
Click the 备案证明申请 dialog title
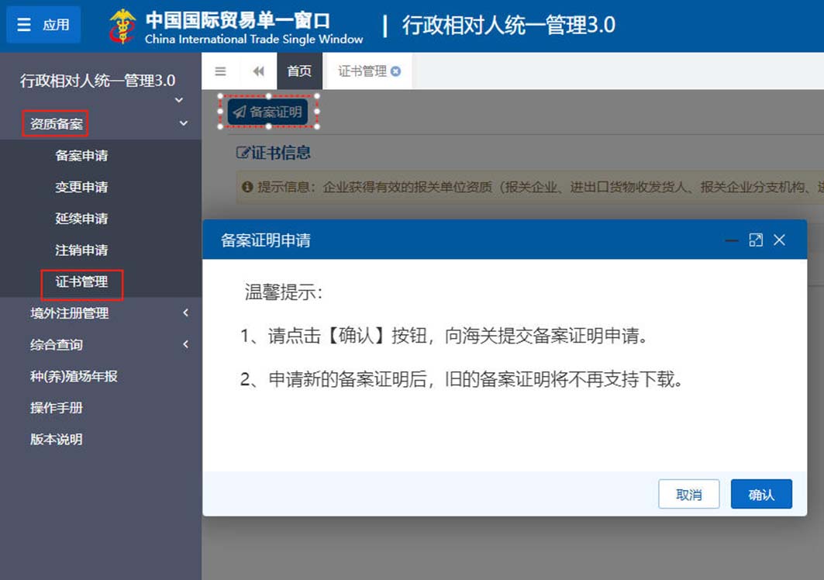pyautogui.click(x=265, y=240)
